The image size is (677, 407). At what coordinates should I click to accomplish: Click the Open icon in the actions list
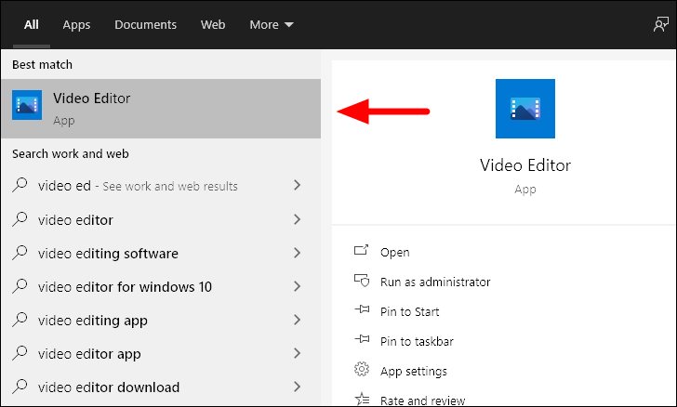[x=361, y=250]
